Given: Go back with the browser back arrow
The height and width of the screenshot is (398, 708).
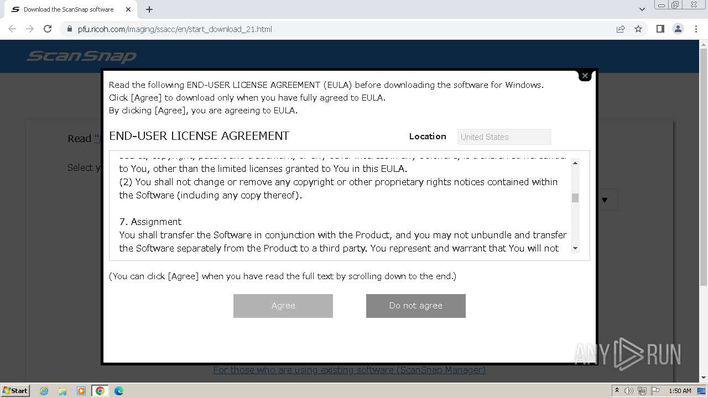Looking at the screenshot, I should (x=12, y=29).
